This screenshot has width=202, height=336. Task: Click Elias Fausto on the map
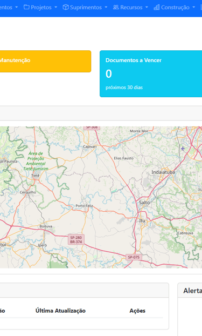pyautogui.click(x=123, y=158)
